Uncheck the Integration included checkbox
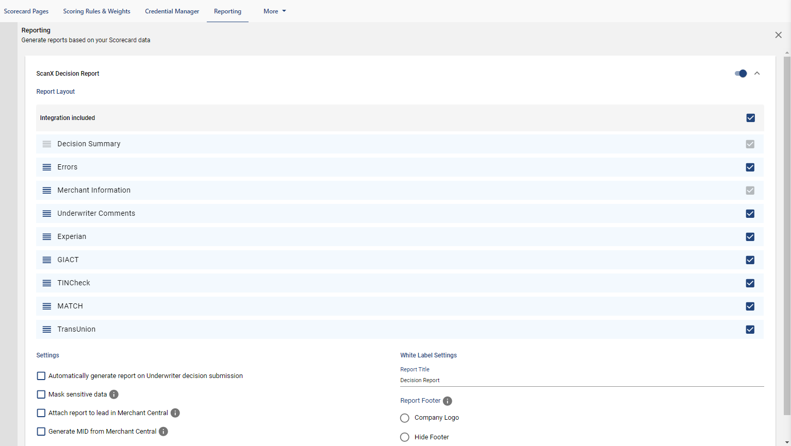This screenshot has width=791, height=446. click(751, 118)
